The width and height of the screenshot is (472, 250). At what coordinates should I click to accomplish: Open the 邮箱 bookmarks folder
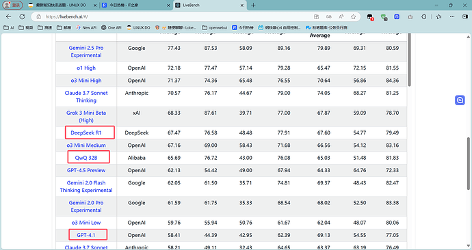tap(64, 27)
